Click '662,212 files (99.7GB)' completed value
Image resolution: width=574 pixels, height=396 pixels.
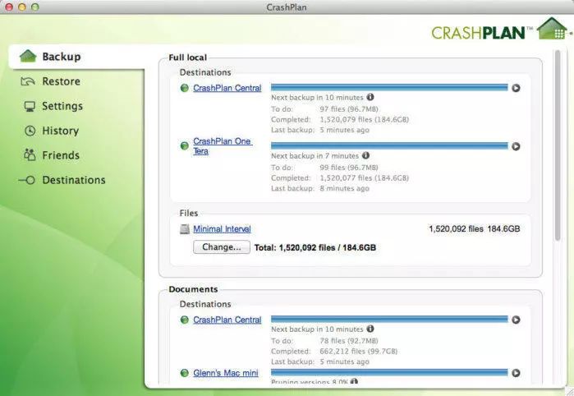358,352
